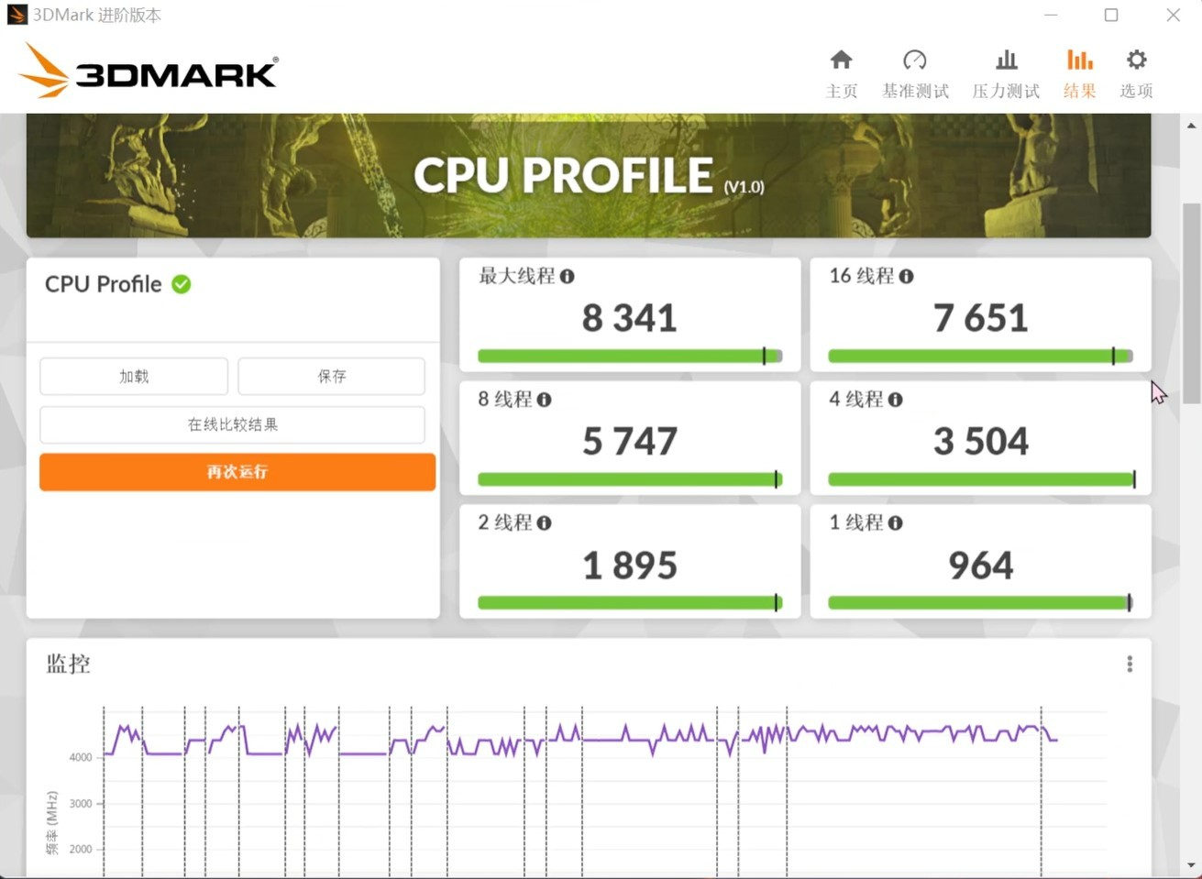Show info for 最大线程 score

pyautogui.click(x=568, y=276)
